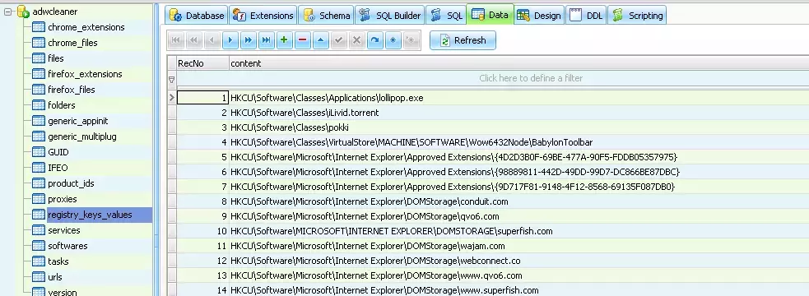
Task: Select the Classes\pokki record
Action: click(518, 127)
